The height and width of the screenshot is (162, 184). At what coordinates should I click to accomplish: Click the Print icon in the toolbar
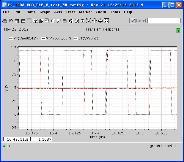pos(5,20)
